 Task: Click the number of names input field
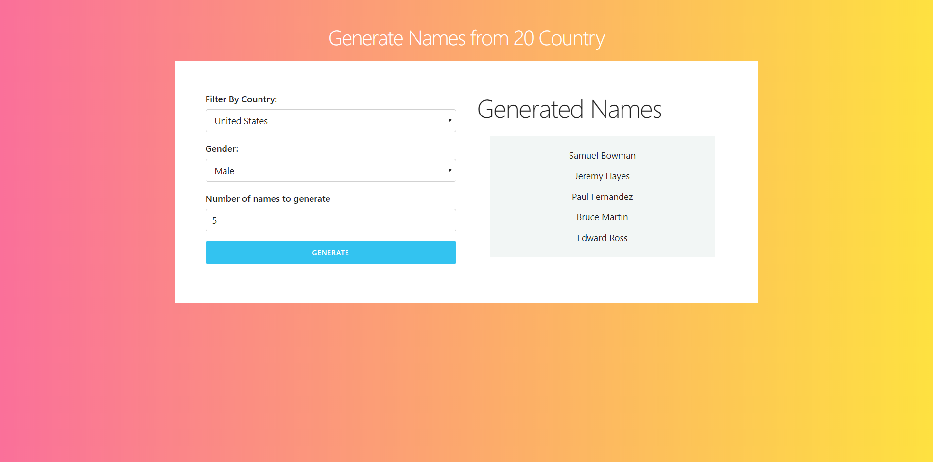[330, 220]
